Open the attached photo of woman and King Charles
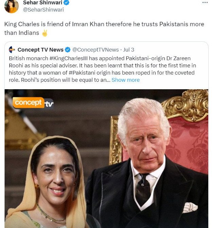 click(x=106, y=159)
